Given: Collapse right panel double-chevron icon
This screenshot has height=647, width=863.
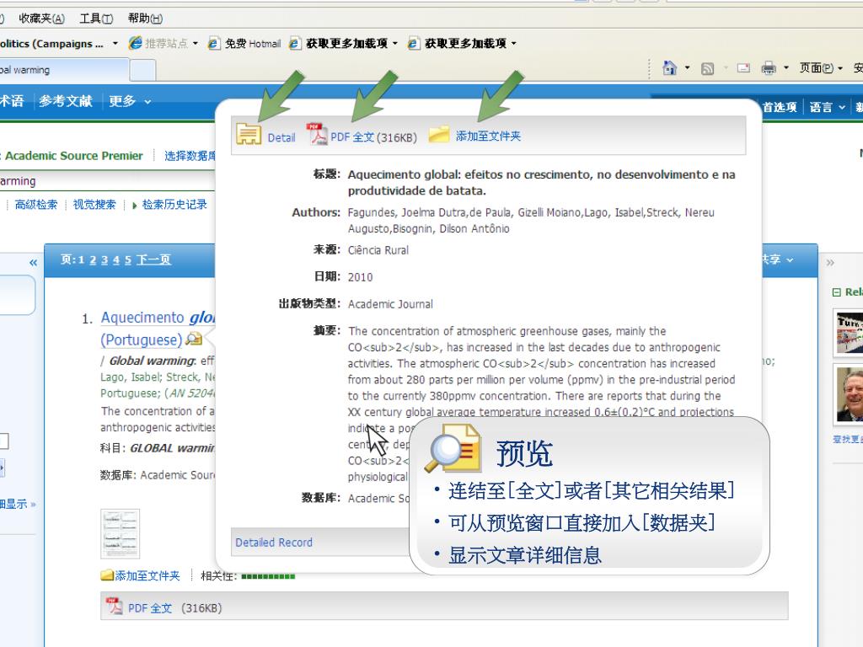Looking at the screenshot, I should click(x=830, y=263).
